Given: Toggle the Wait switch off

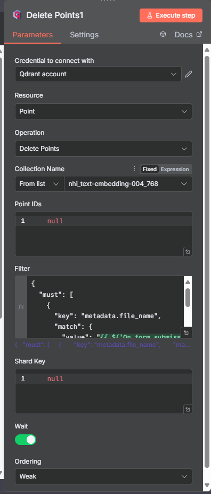Looking at the screenshot, I should click(x=26, y=440).
